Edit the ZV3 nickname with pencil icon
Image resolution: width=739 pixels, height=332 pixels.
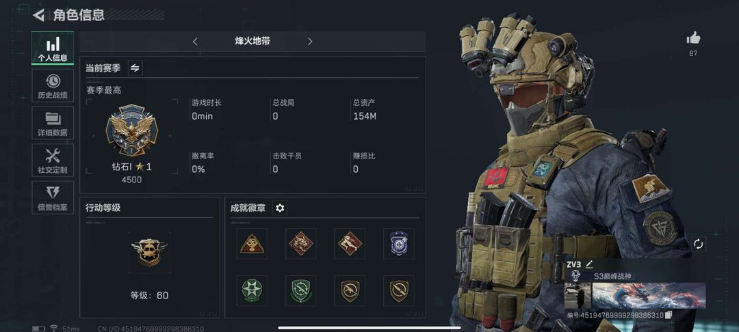click(589, 264)
